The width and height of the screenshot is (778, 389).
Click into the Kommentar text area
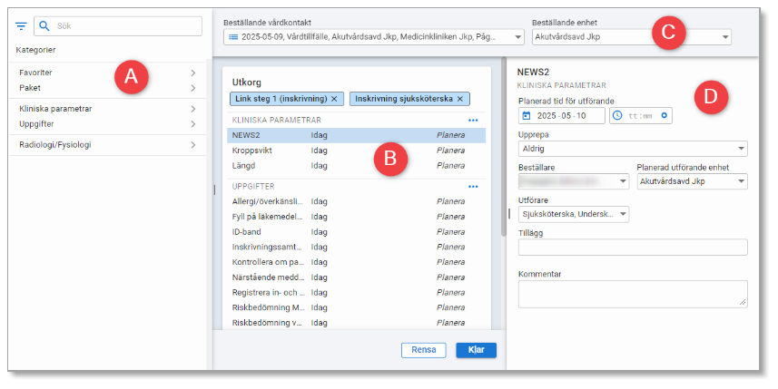(632, 293)
